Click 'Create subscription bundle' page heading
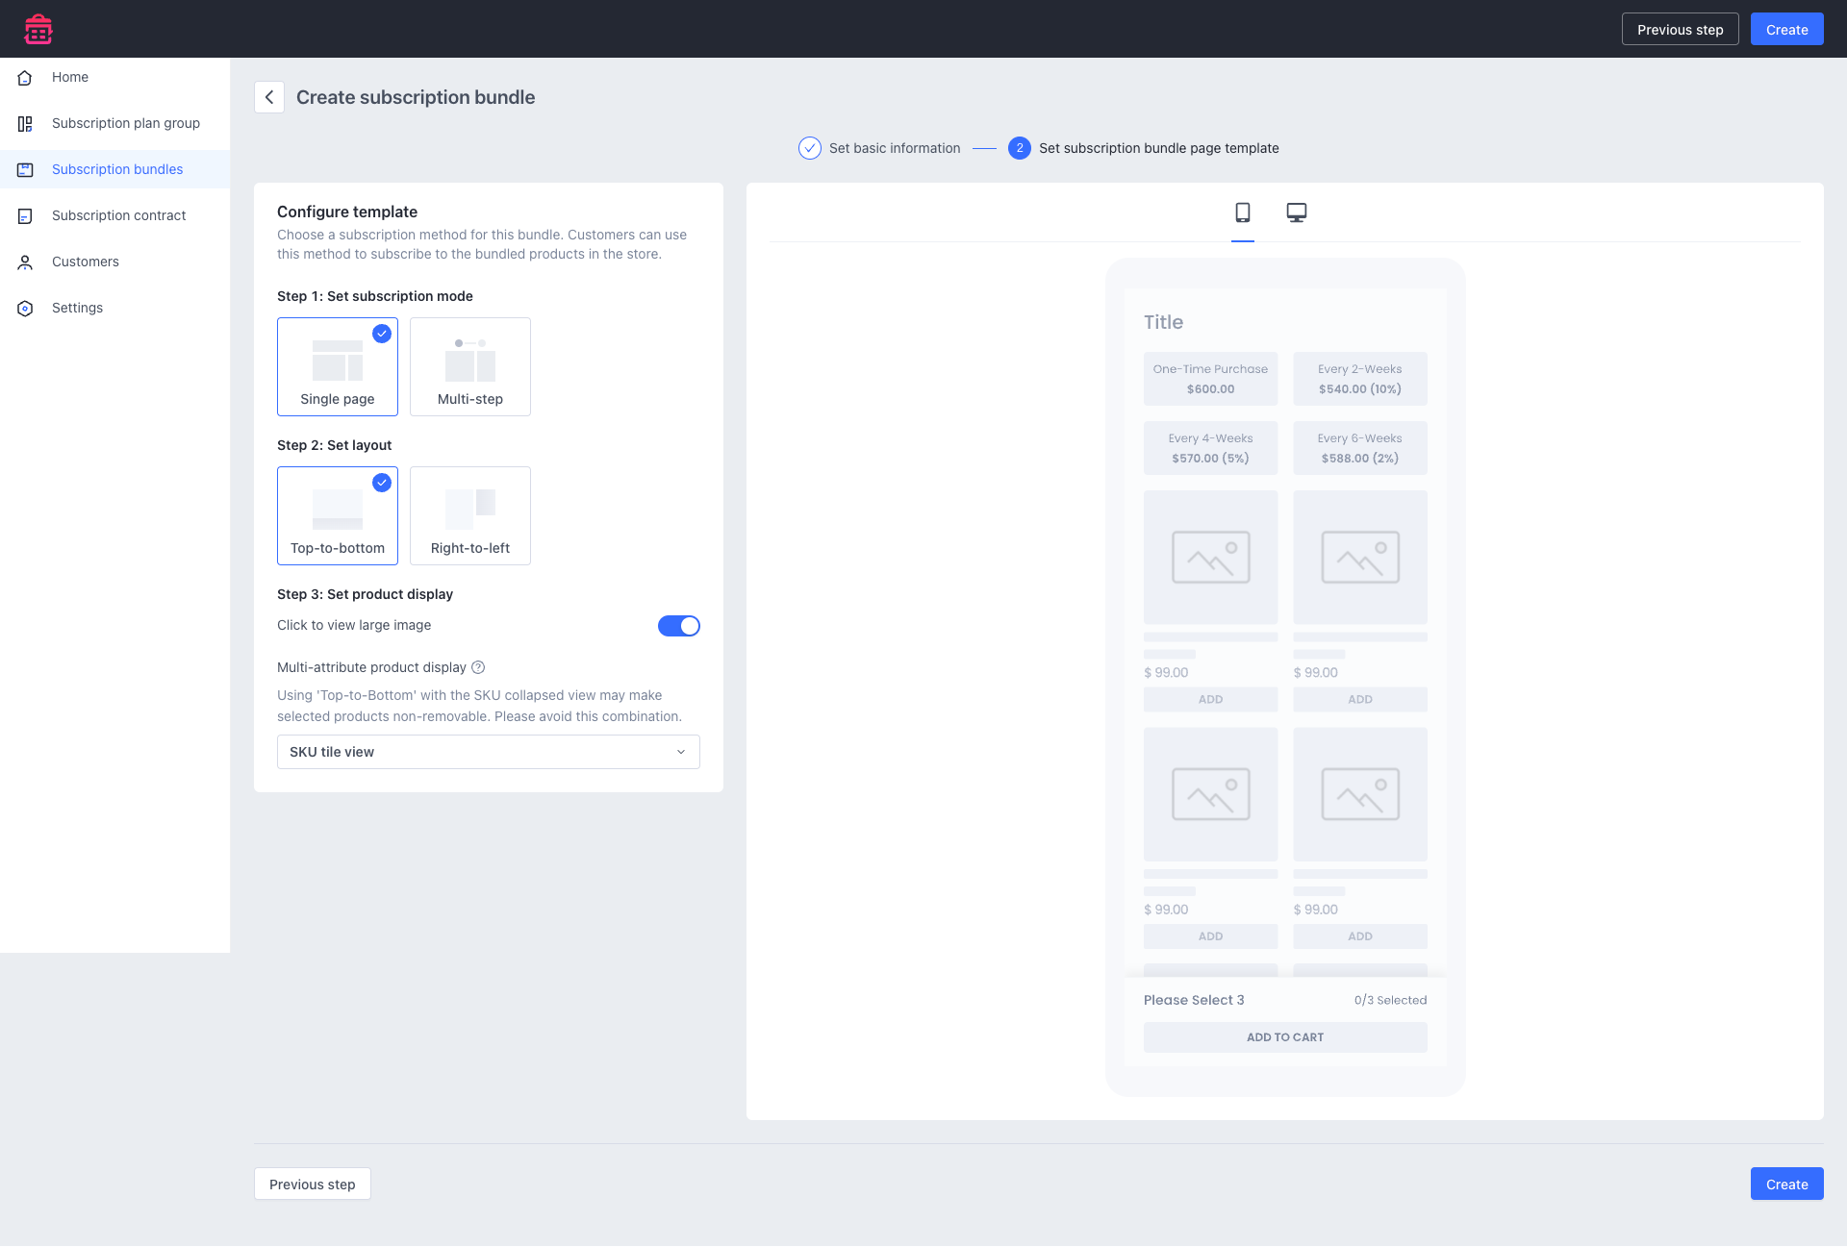 click(x=416, y=97)
